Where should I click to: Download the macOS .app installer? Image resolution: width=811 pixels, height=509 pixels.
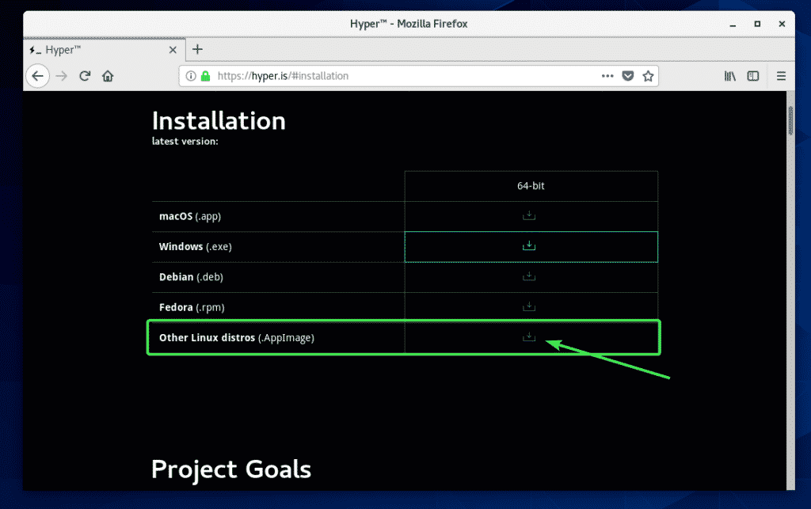530,216
